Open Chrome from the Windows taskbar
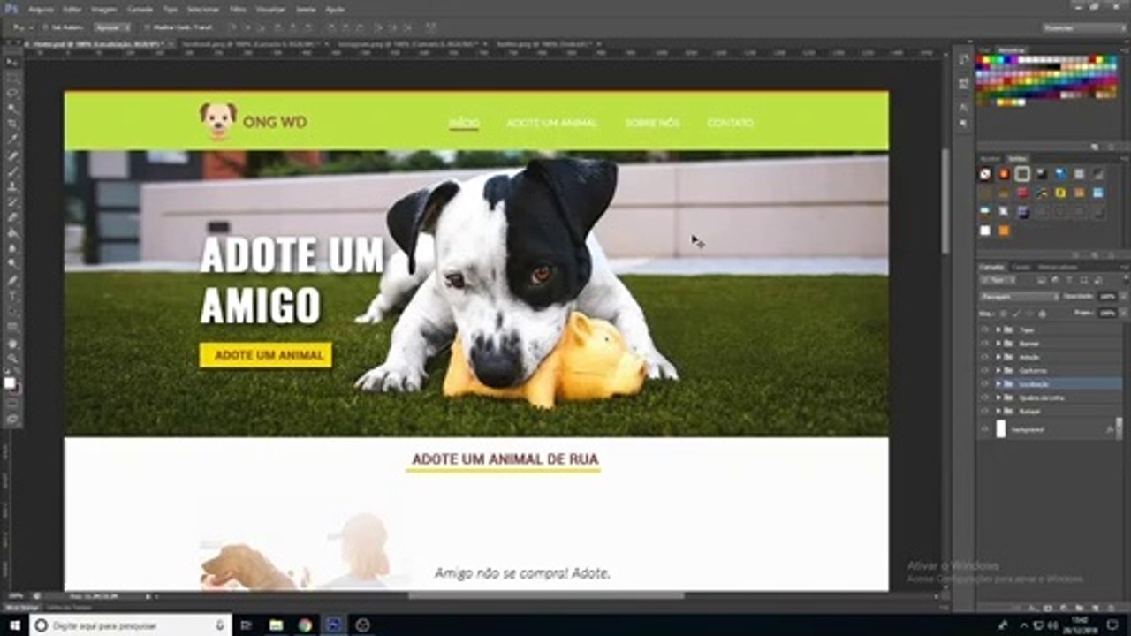Image resolution: width=1131 pixels, height=636 pixels. click(x=305, y=625)
